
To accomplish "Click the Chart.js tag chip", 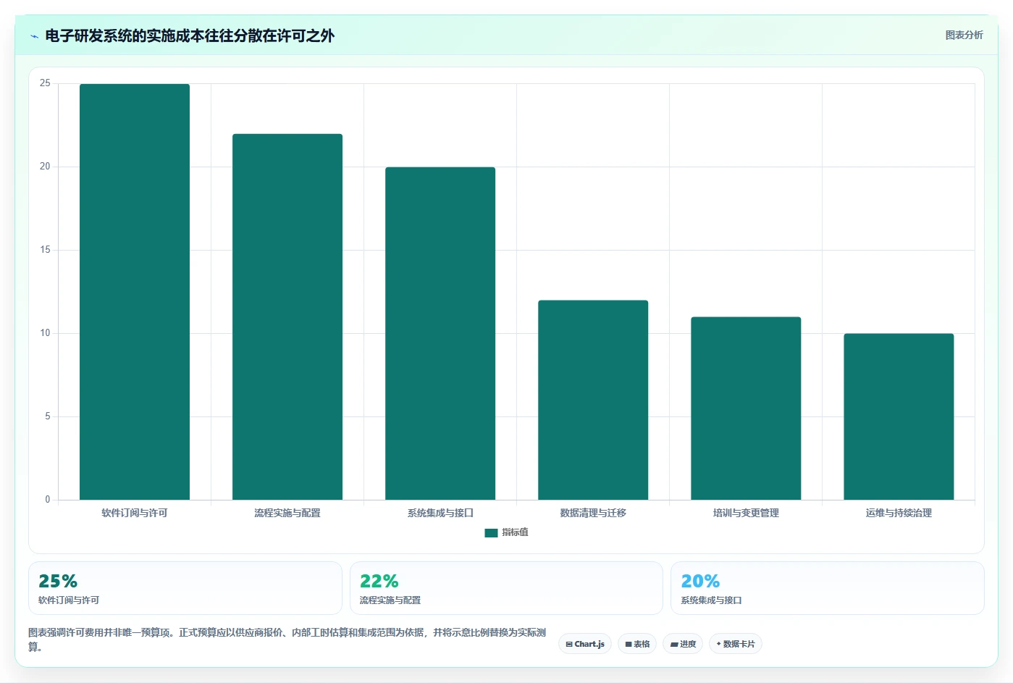I will (585, 644).
